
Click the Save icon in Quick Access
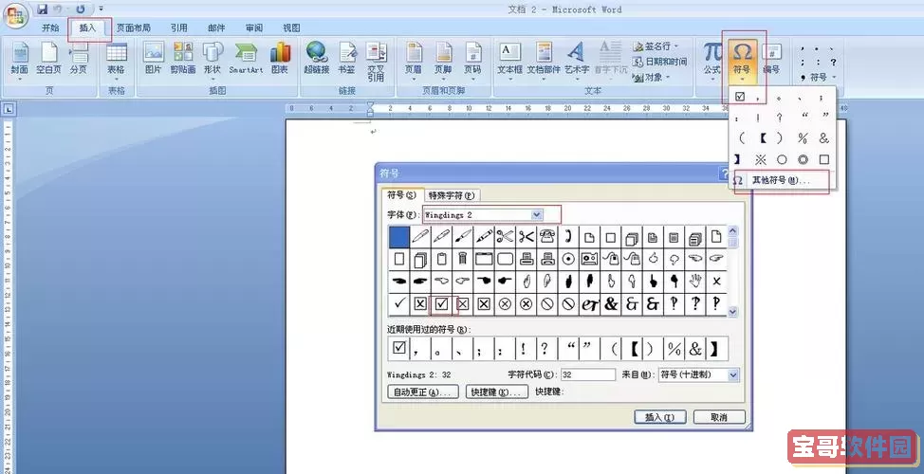(43, 9)
